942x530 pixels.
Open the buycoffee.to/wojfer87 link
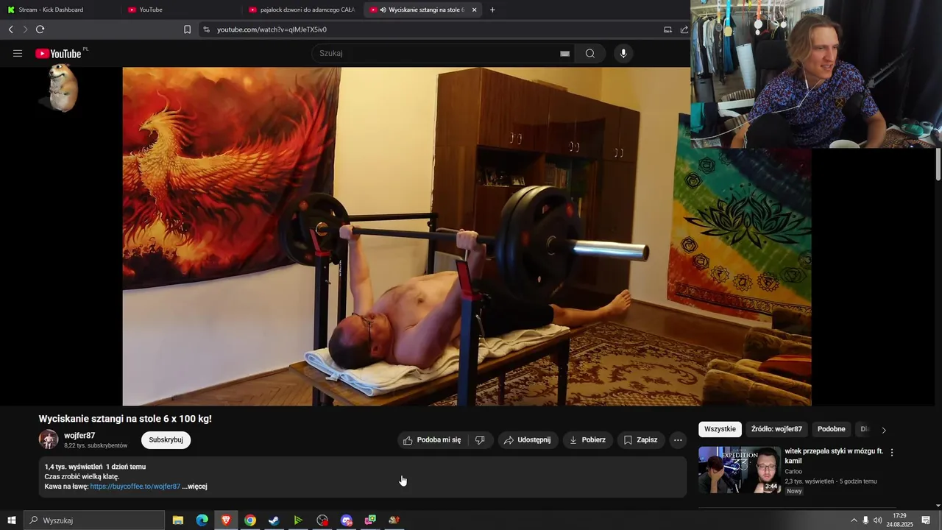click(135, 487)
